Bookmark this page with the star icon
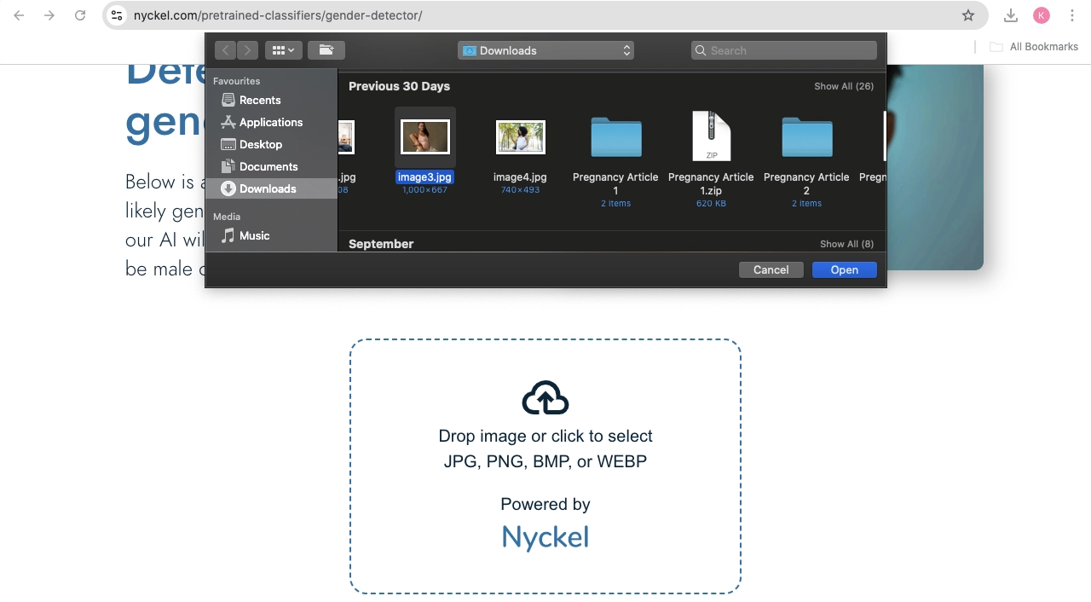Screen dimensions: 1091x602 (967, 15)
